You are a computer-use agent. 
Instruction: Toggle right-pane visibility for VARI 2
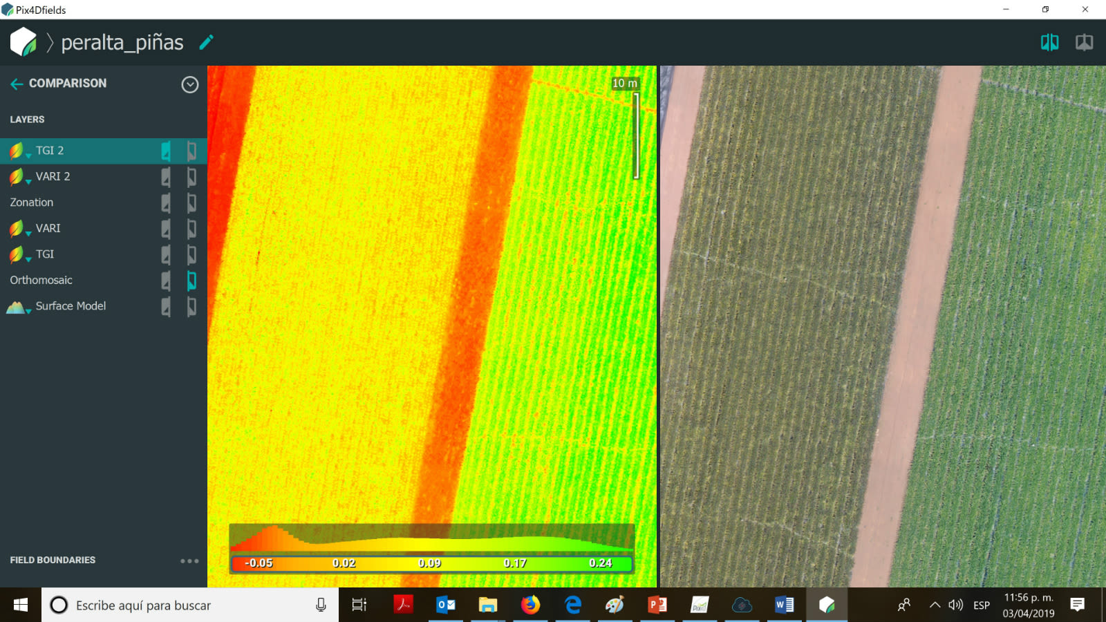(191, 177)
